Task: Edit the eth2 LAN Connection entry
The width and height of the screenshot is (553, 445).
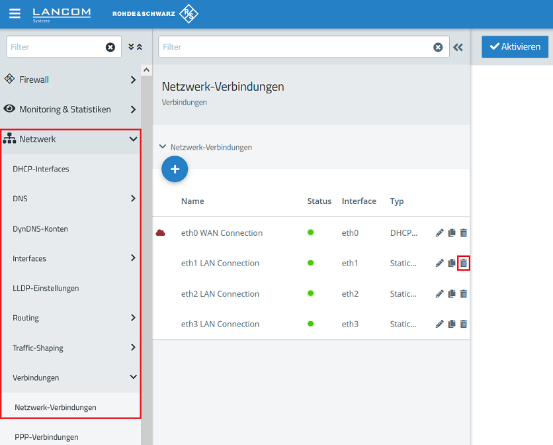Action: point(439,294)
